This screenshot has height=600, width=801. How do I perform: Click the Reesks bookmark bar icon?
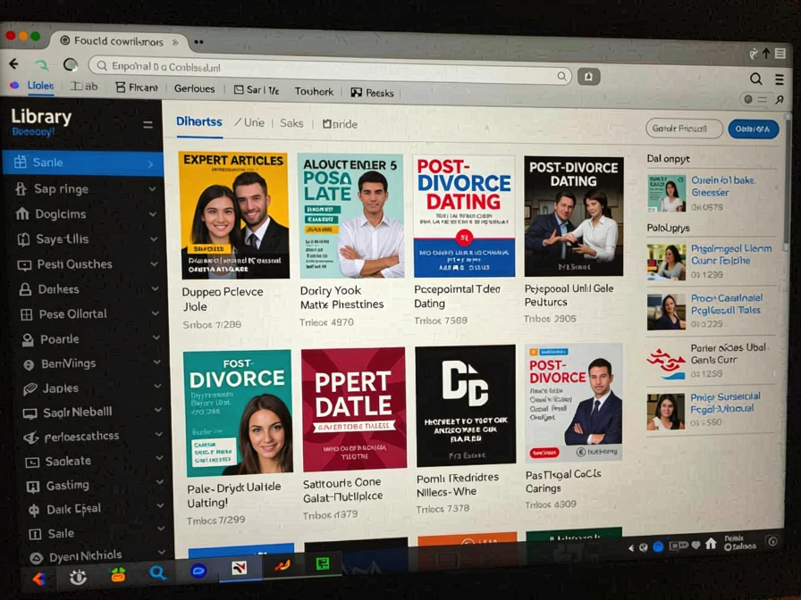[x=356, y=92]
